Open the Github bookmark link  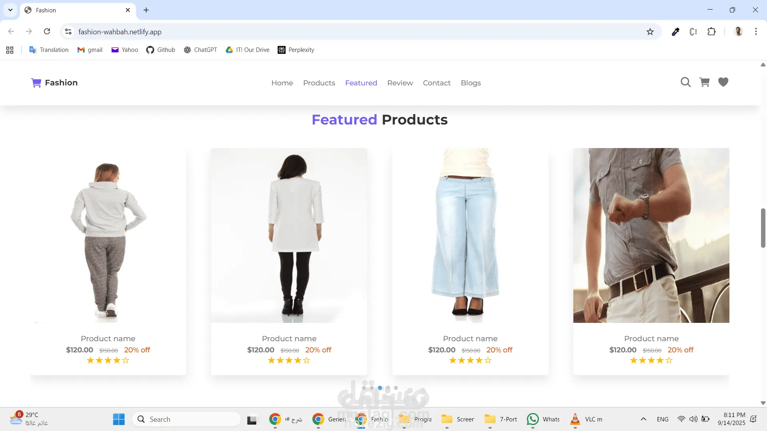click(x=161, y=50)
